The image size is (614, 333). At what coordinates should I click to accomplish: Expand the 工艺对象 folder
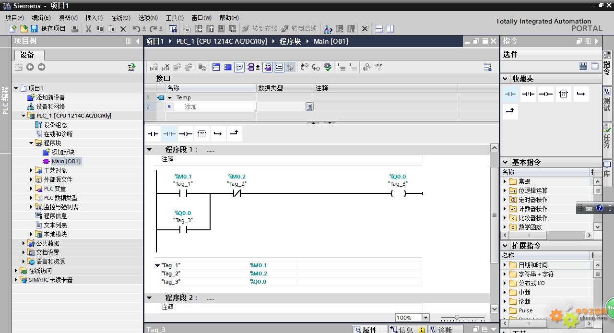[x=31, y=170]
